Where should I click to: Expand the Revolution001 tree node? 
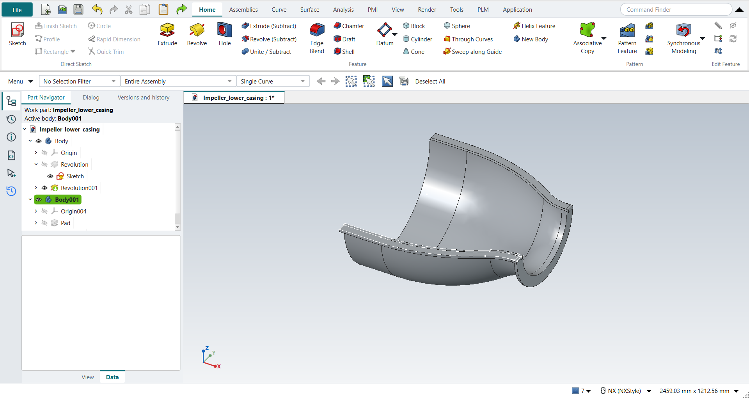[x=36, y=188]
